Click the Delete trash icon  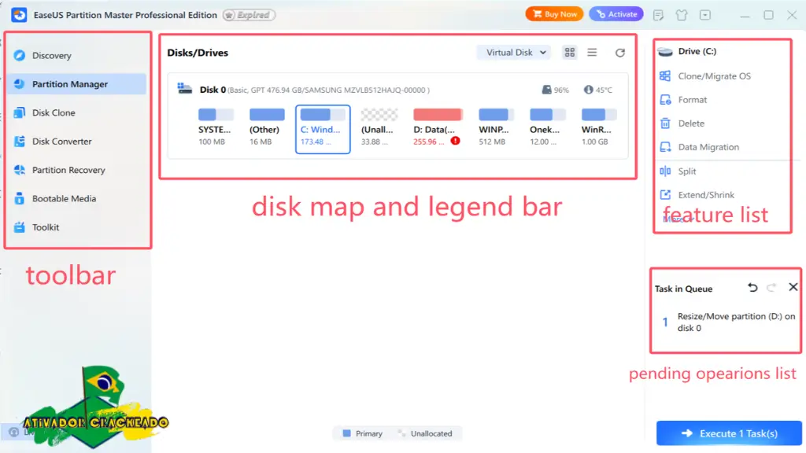pyautogui.click(x=665, y=123)
